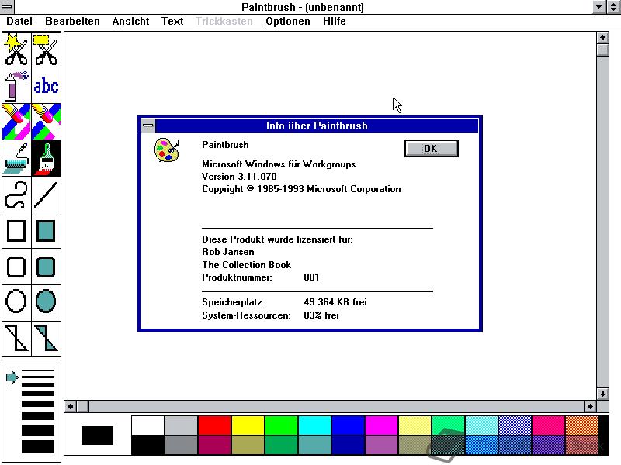
Task: Open the Datei menu
Action: click(19, 22)
